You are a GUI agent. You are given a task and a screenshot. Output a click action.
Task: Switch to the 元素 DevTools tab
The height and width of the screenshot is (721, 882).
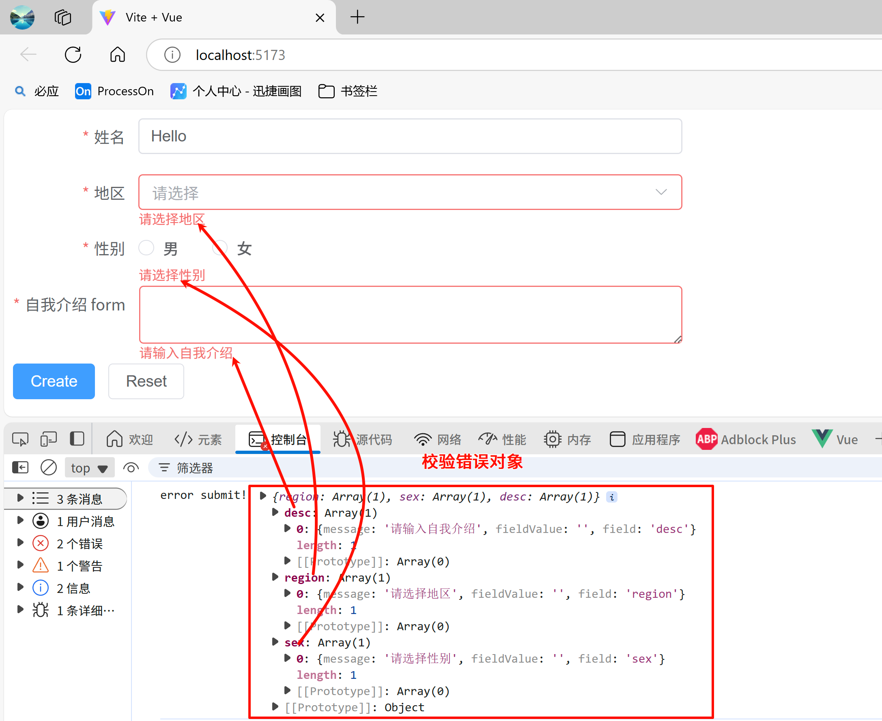199,439
